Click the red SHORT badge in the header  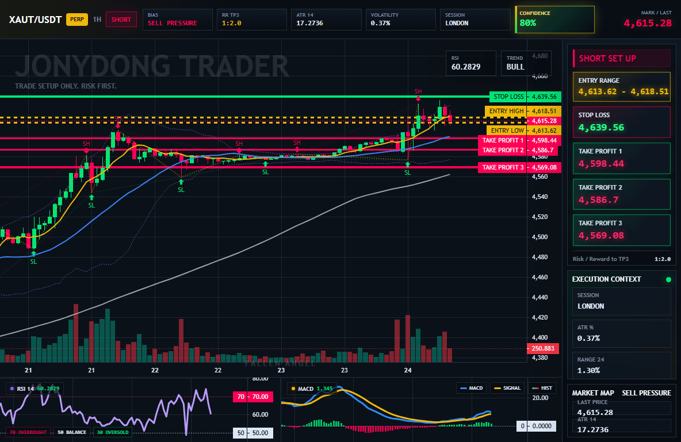[x=121, y=20]
